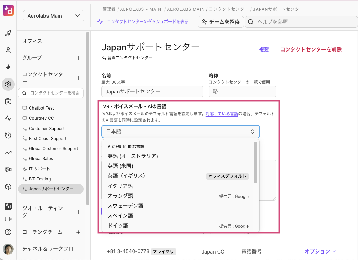Click コンタクトセンターを削除 link

tap(311, 49)
